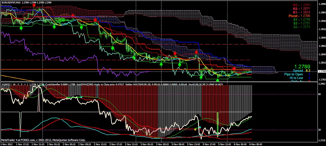Click the 80 level on the indicator scale

click(x=319, y=94)
